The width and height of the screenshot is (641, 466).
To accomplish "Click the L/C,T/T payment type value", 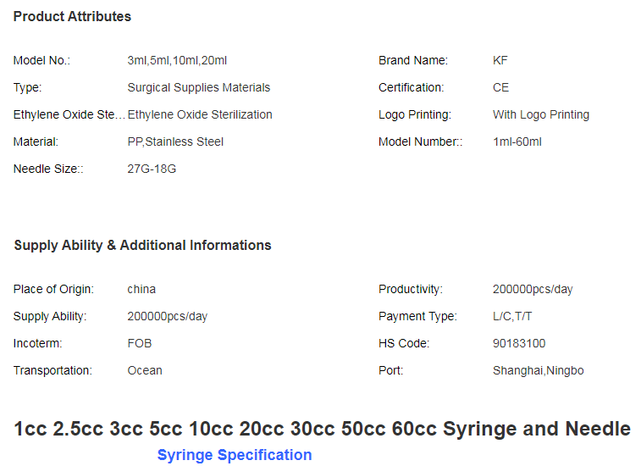I will [512, 316].
